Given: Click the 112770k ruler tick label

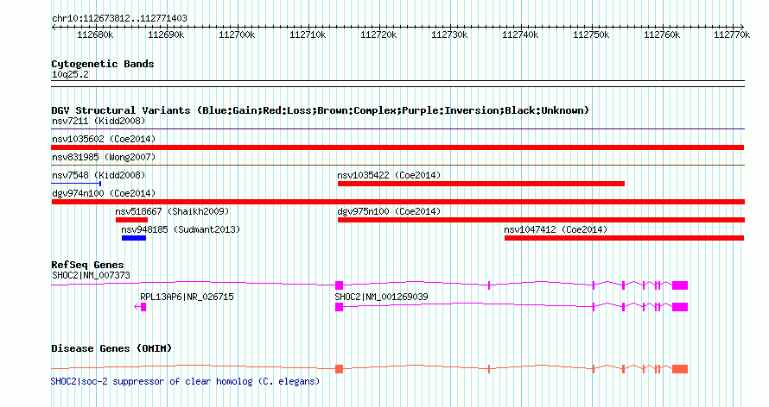Looking at the screenshot, I should point(732,34).
